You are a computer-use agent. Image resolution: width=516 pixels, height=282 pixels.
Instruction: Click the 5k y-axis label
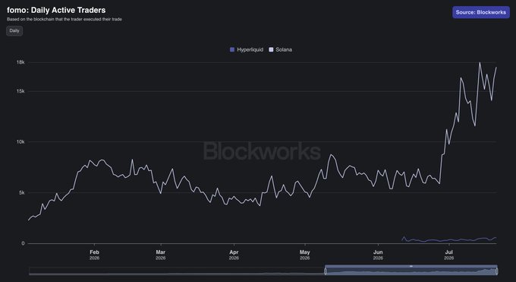click(22, 192)
